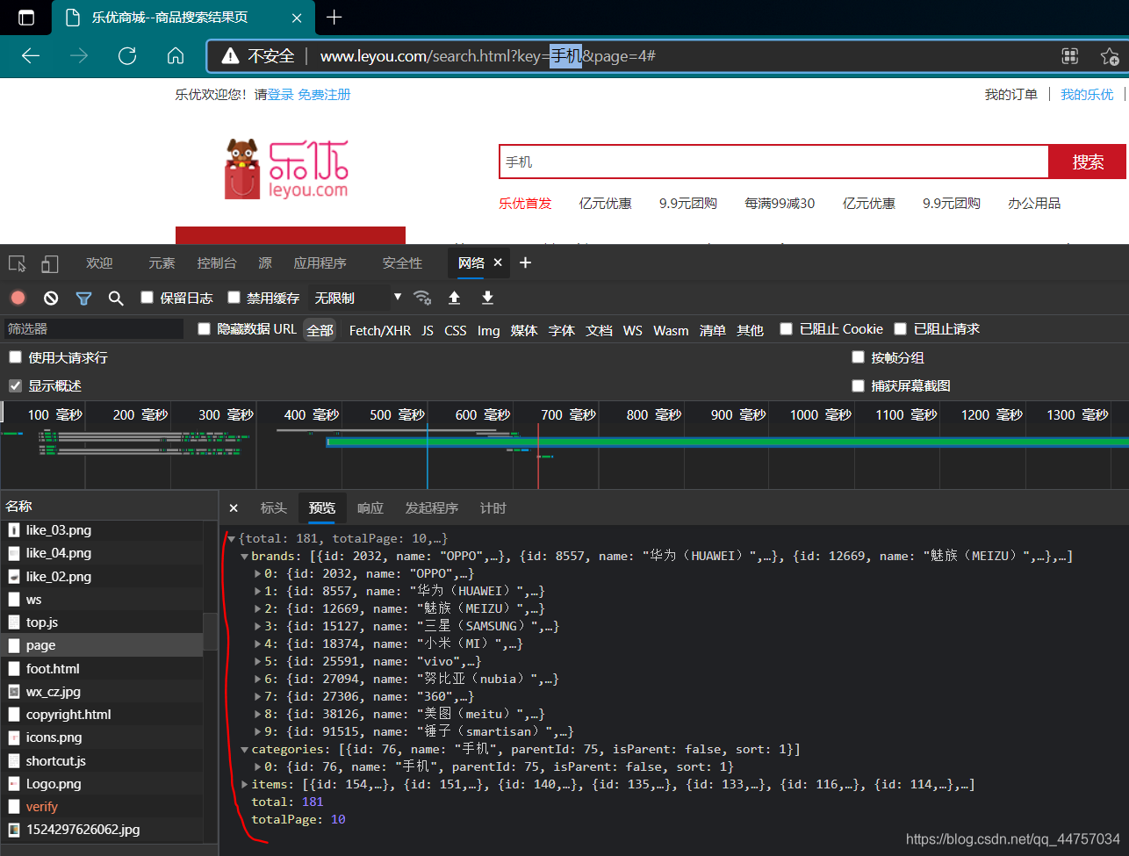Select the 全部 filter button
The width and height of the screenshot is (1129, 856).
point(320,330)
